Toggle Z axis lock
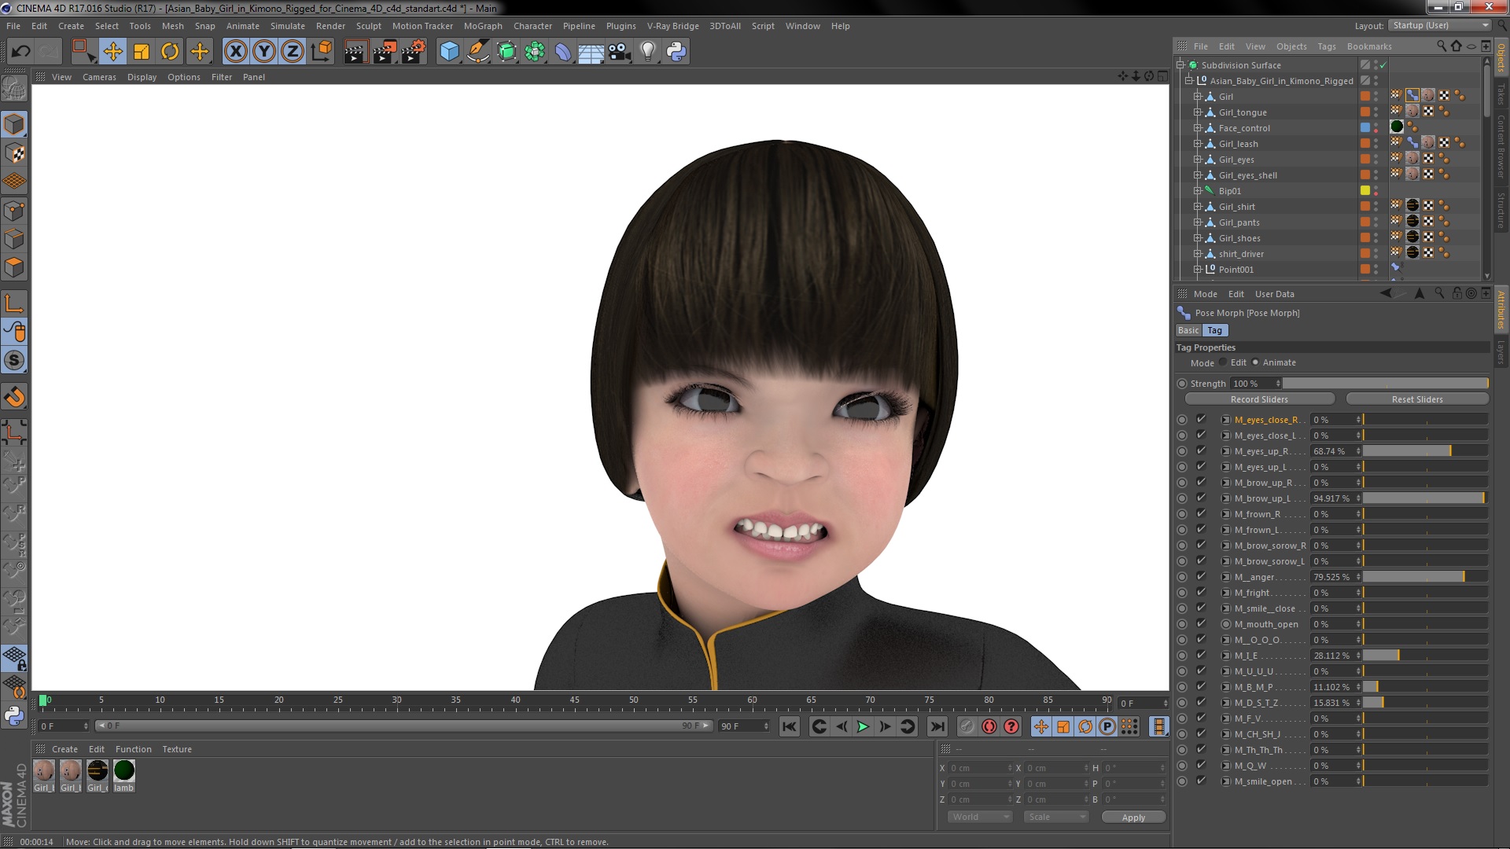Viewport: 1510px width, 849px height. [x=293, y=52]
